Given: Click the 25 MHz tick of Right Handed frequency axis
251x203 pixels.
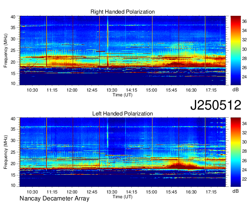Looking at the screenshot, I should tap(13, 50).
